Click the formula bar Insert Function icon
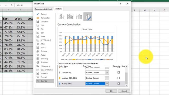 [12, 5]
